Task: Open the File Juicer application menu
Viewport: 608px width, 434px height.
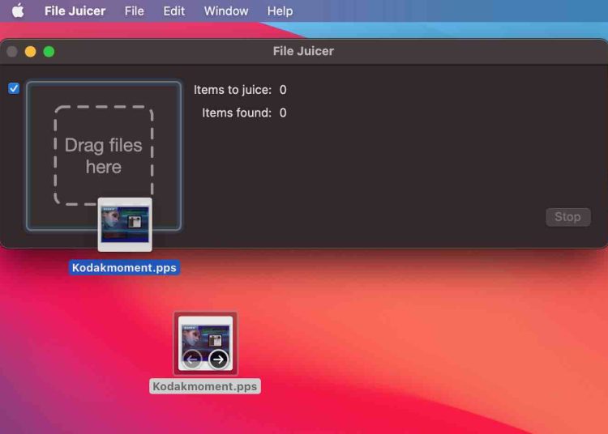Action: click(75, 11)
